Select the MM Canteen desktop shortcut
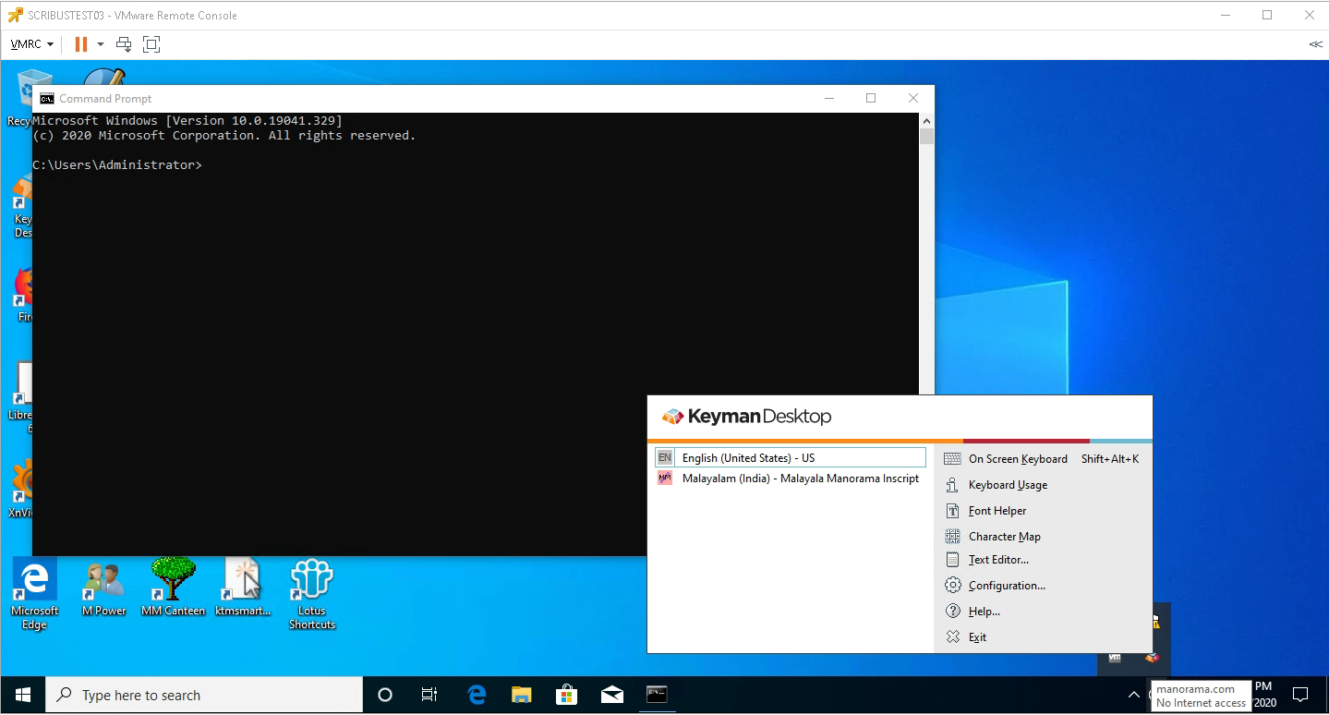1329x715 pixels. (173, 588)
